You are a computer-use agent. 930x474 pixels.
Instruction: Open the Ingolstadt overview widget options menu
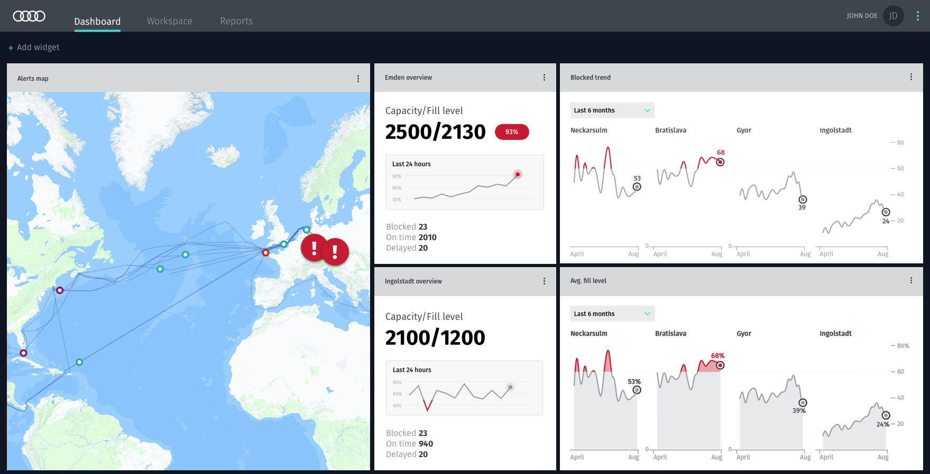click(544, 281)
